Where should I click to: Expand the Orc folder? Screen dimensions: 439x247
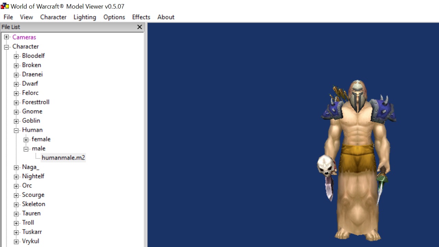tap(16, 186)
